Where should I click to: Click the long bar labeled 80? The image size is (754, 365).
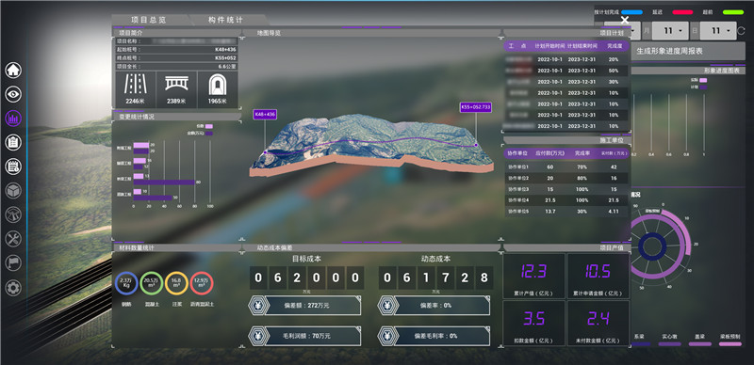point(164,182)
